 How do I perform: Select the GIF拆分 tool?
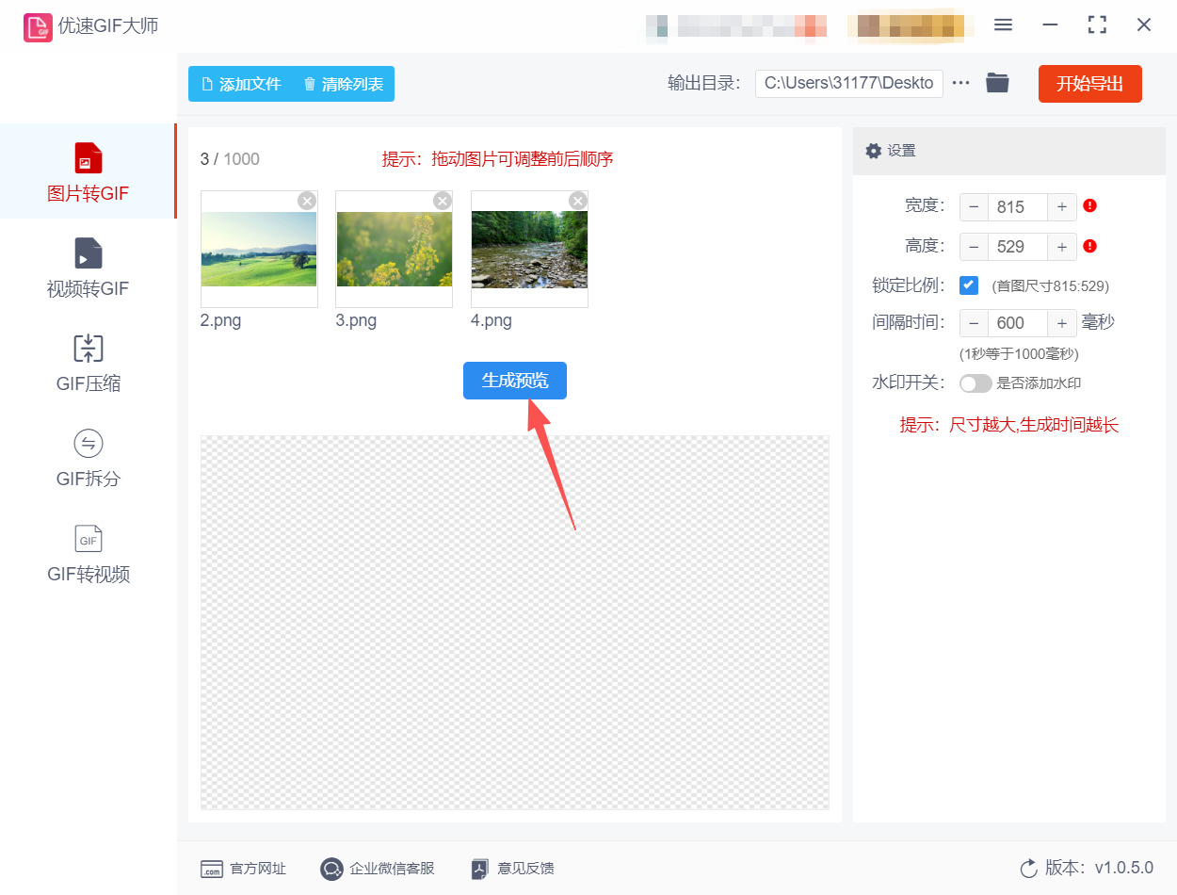tap(88, 458)
